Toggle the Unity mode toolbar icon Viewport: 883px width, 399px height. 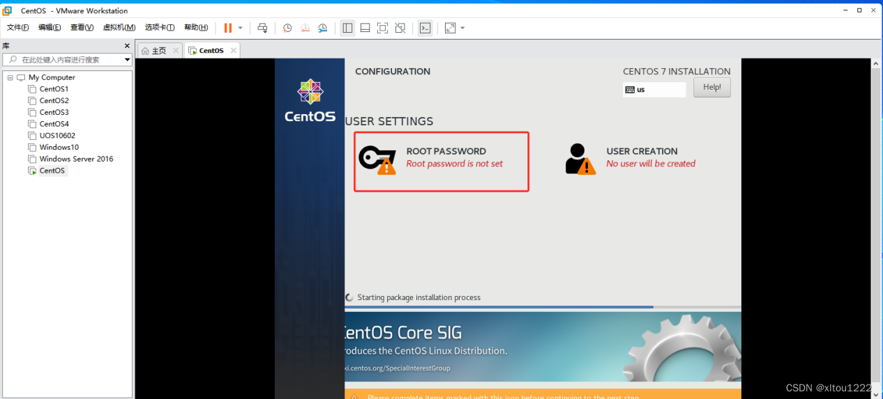(x=400, y=28)
